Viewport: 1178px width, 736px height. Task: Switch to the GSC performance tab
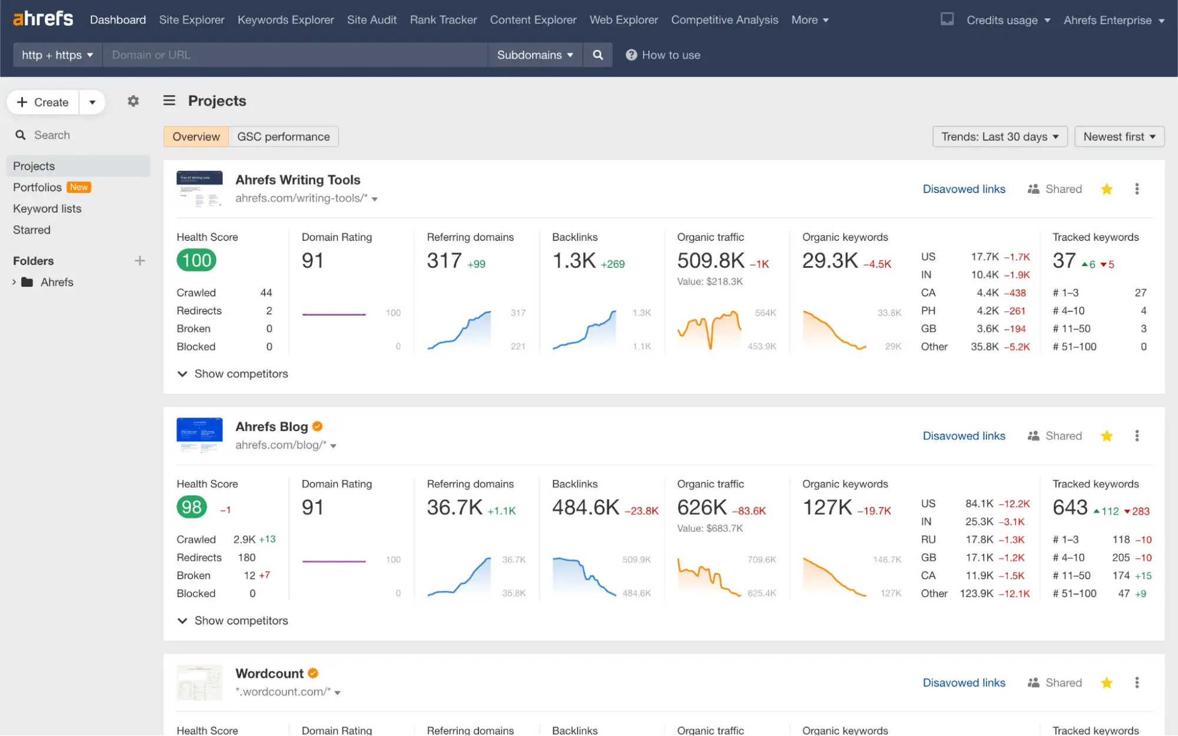tap(284, 136)
